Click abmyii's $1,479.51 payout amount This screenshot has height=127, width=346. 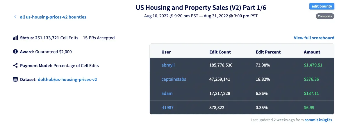[x=313, y=65]
